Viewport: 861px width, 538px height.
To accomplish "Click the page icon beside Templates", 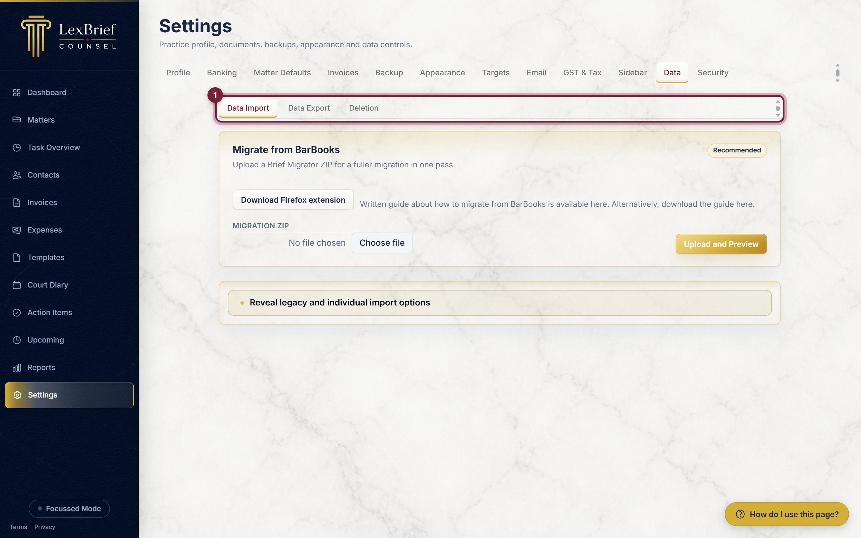I will pyautogui.click(x=17, y=258).
